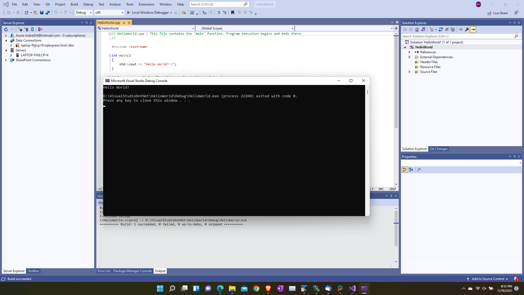The image size is (524, 295).
Task: Pin the Properties window to auto-hide
Action: tap(514, 157)
